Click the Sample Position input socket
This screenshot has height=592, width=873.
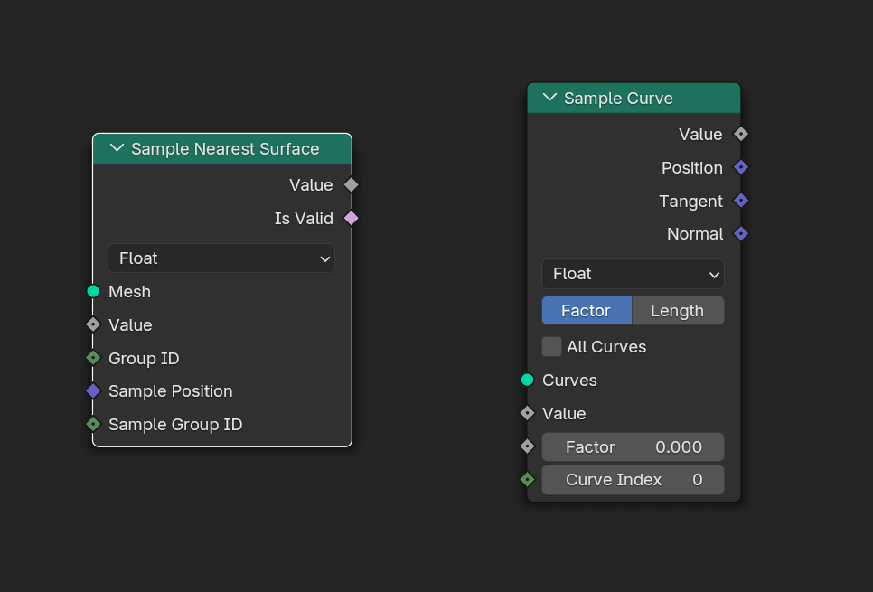coord(93,391)
